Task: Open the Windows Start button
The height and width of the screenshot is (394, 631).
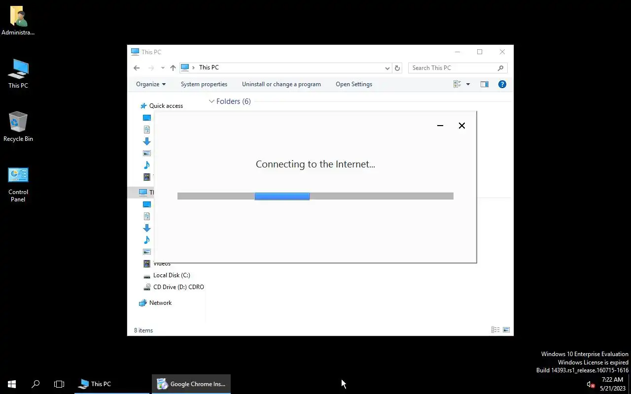Action: tap(12, 384)
